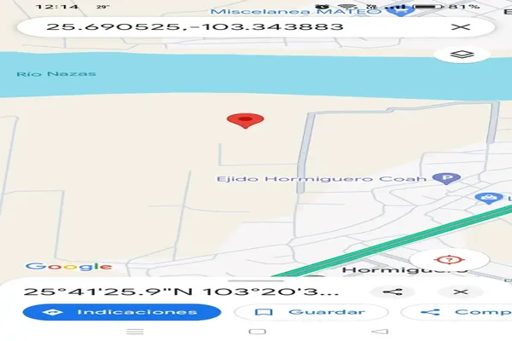
Task: Open the map layers button
Action: (x=462, y=55)
